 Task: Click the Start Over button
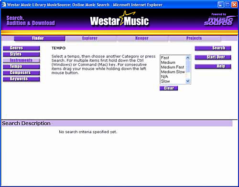click(213, 57)
